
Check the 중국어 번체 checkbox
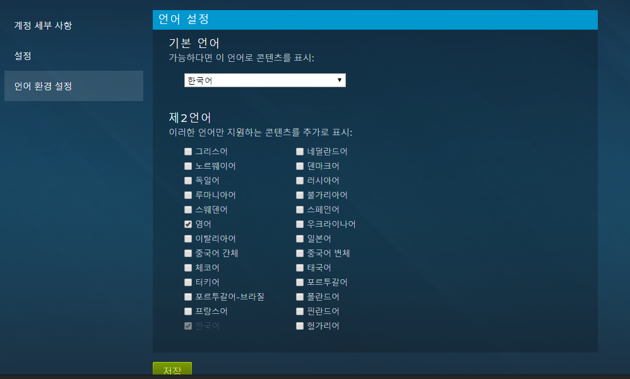(x=300, y=253)
